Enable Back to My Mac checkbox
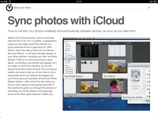 pyautogui.click(x=147, y=93)
